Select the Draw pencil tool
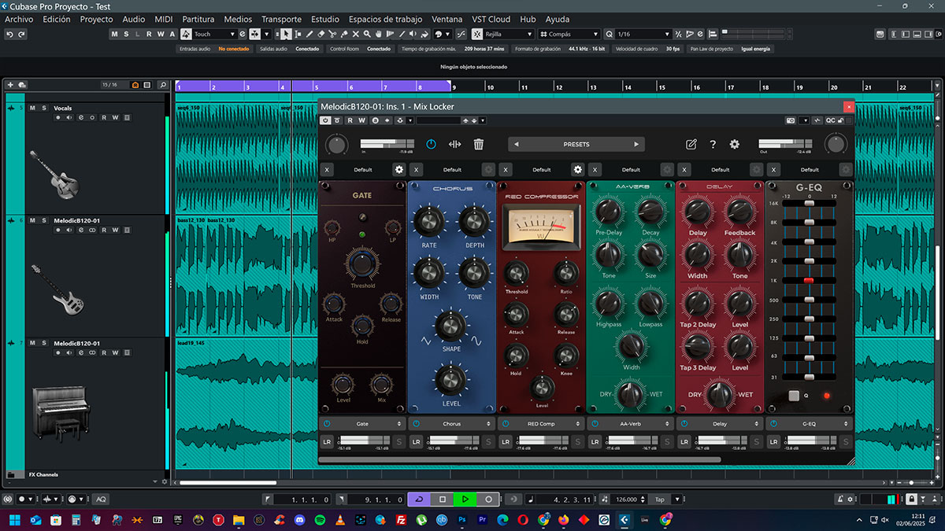Viewport: 945px width, 531px height. (x=309, y=34)
